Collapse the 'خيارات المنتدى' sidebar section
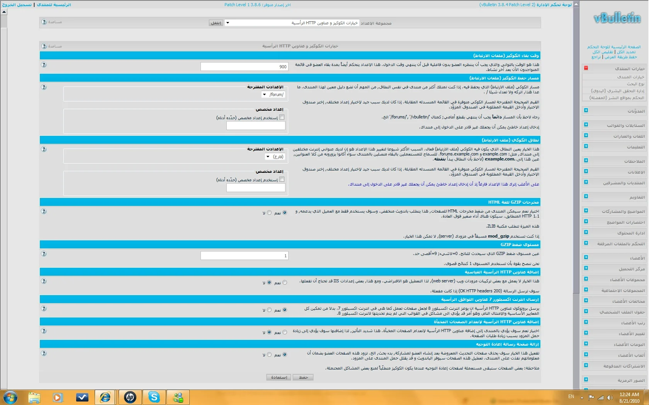 [x=586, y=68]
